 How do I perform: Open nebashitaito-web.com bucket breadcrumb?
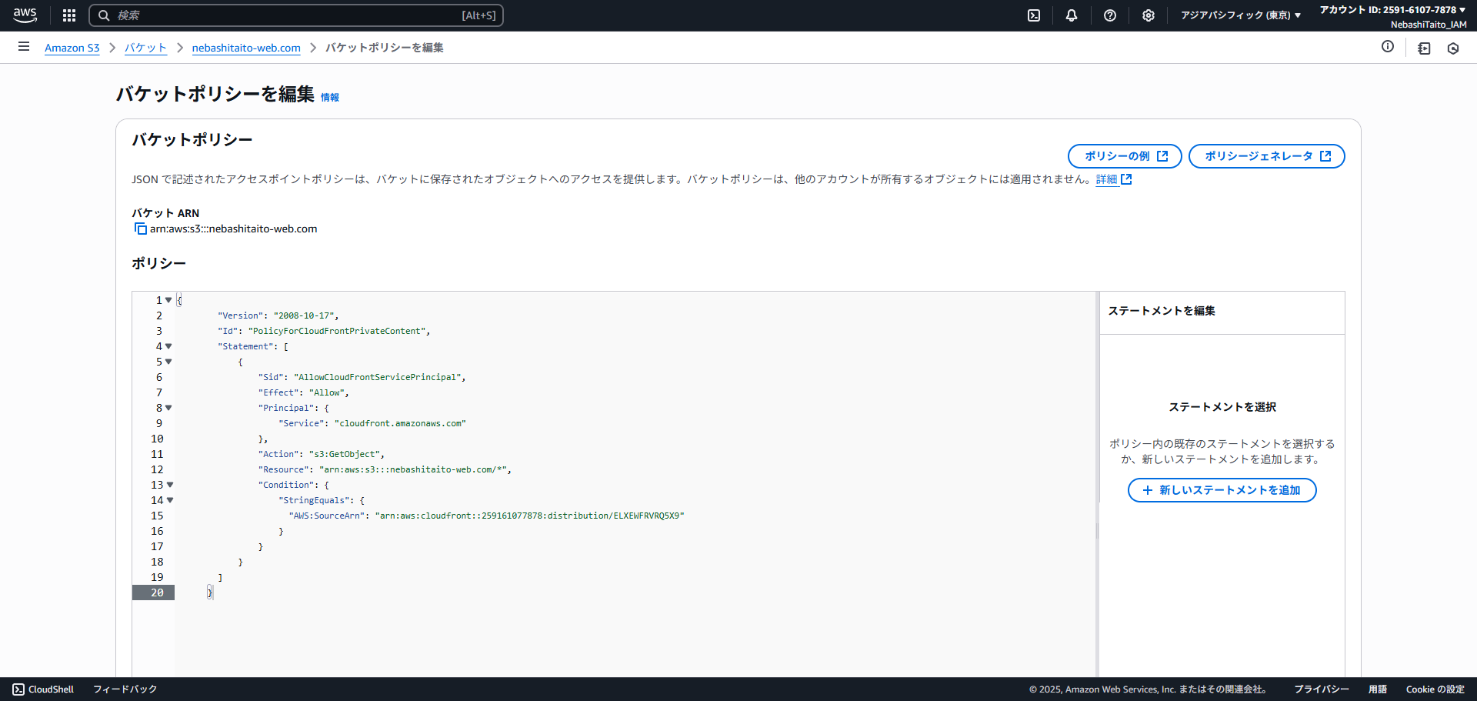[x=246, y=48]
